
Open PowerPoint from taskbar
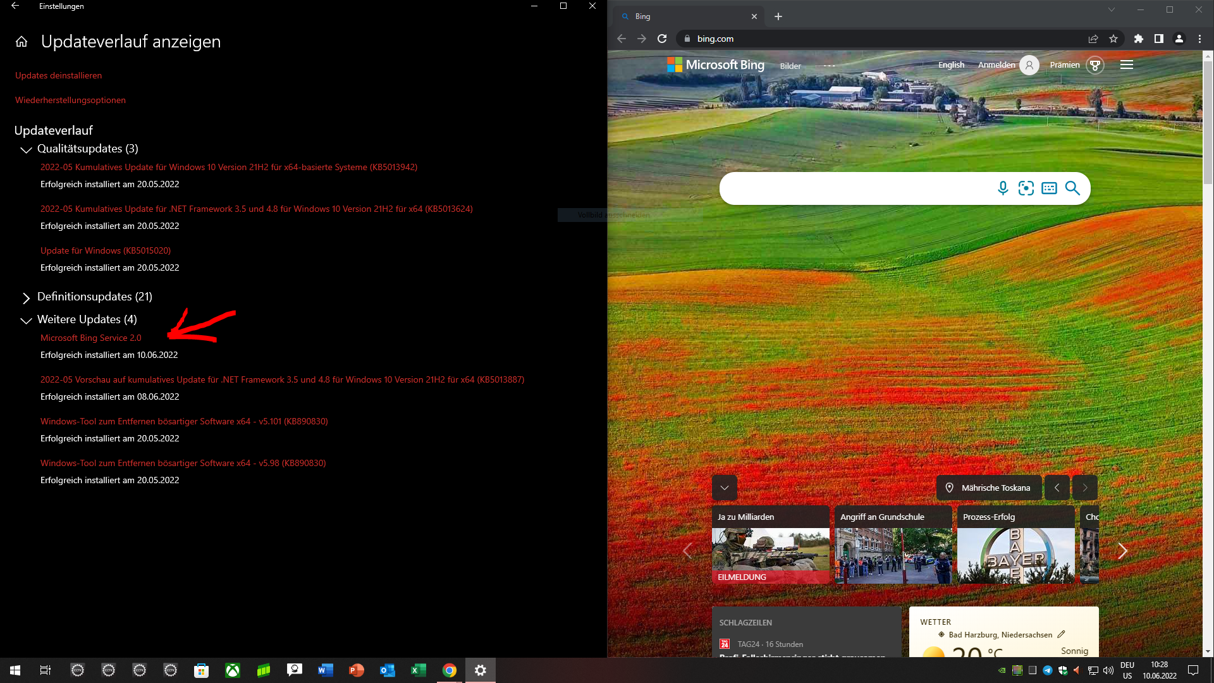tap(356, 670)
